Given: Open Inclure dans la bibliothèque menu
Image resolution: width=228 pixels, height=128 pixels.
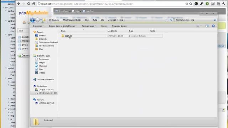Looking at the screenshot, I should (63, 26).
